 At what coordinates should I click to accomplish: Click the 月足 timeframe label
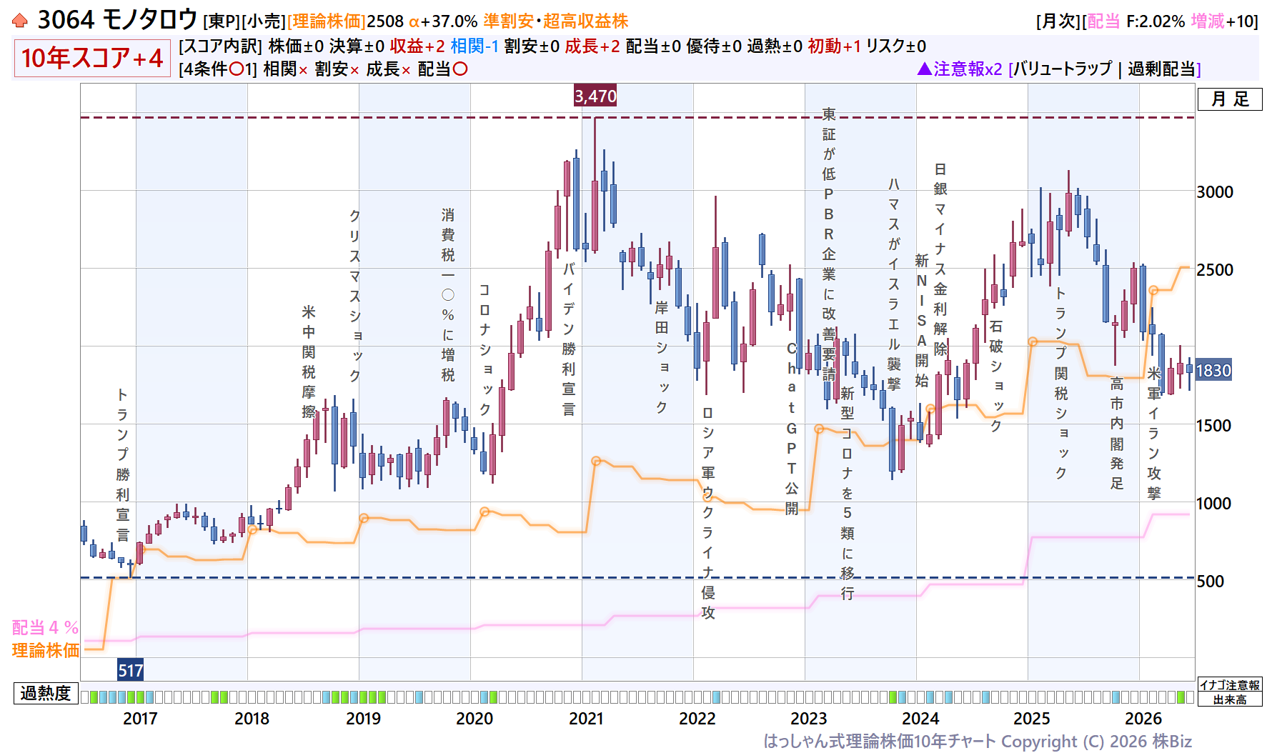[1230, 99]
